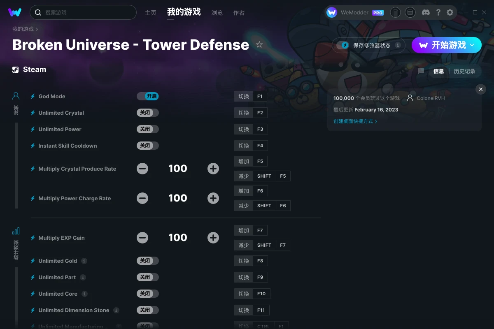Click the God Mode F1 hotkey button
The image size is (494, 329).
[251, 96]
